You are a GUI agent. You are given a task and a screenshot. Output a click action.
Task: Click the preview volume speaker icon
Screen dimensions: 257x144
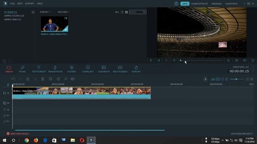click(245, 60)
